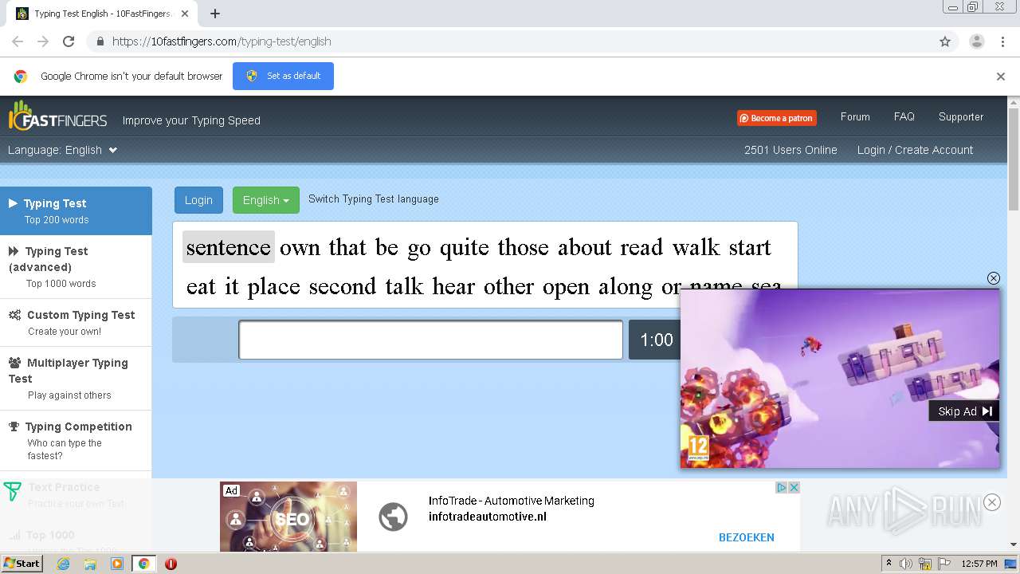Click the '2501 Users Online' text
Viewport: 1020px width, 574px height.
pos(790,150)
